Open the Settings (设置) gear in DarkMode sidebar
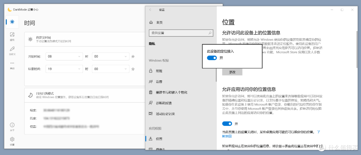The width and height of the screenshot is (361, 155). coord(12,141)
